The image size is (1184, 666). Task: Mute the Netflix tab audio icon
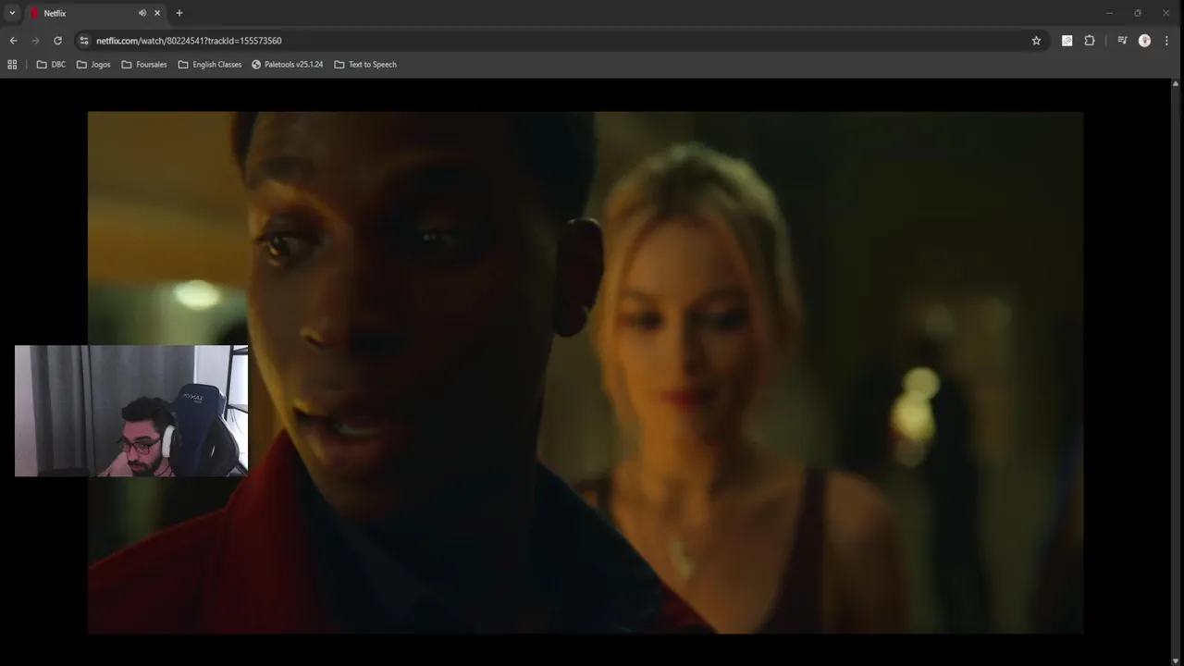coord(142,13)
